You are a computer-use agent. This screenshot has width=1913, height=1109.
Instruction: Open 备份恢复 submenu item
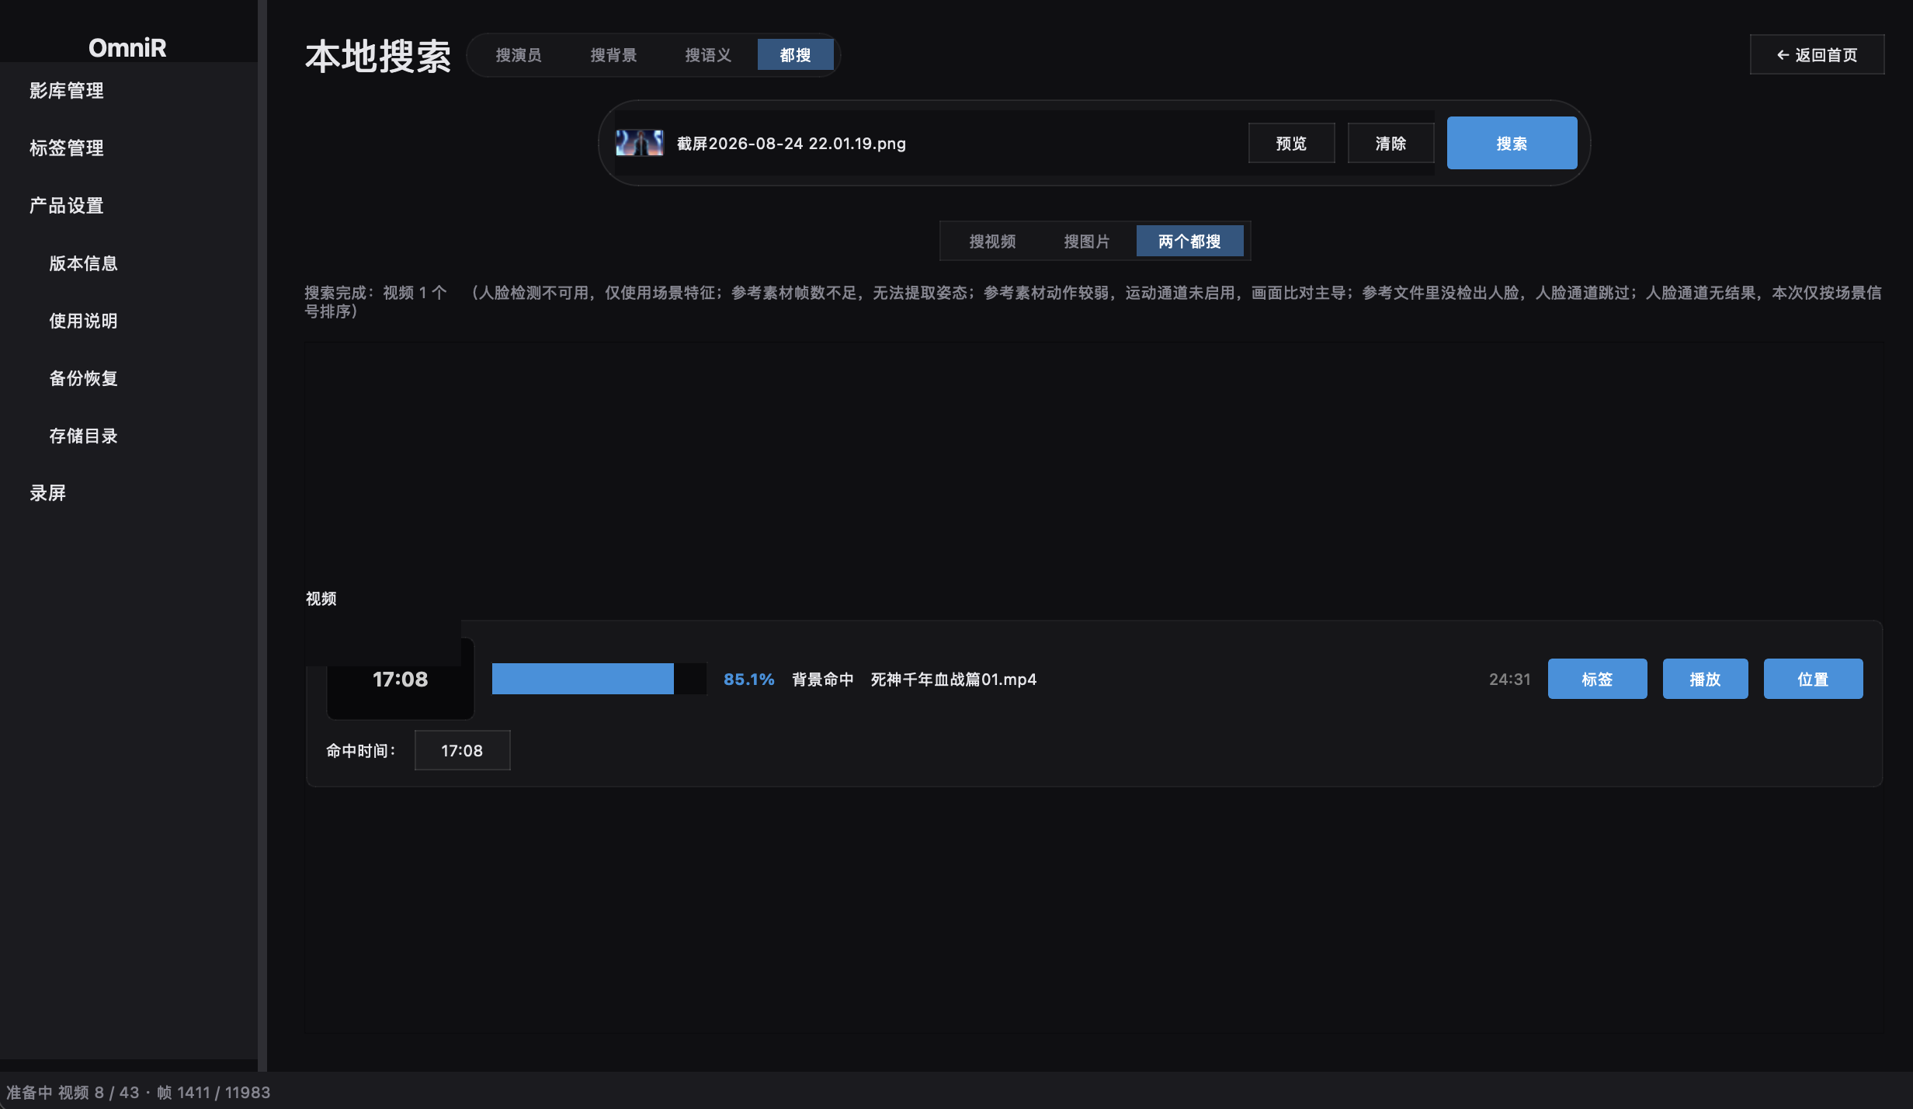83,378
